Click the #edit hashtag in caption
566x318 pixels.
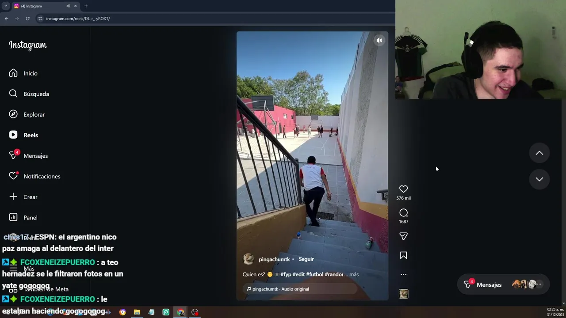click(298, 274)
